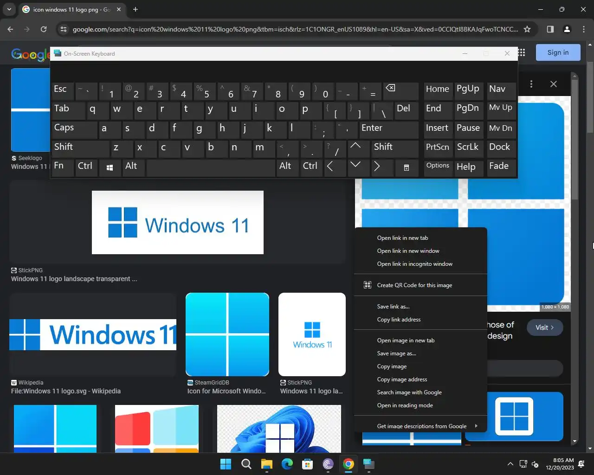Open site information icon in address bar

(64, 29)
